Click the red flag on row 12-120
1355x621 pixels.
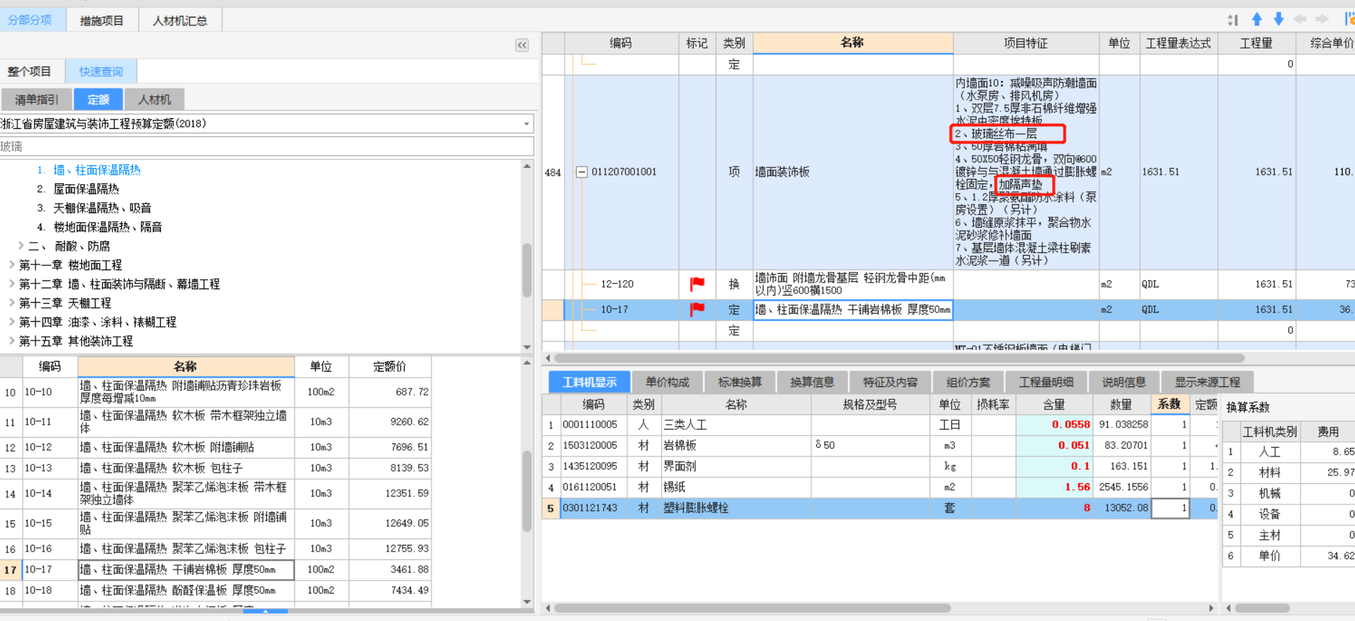(x=697, y=284)
